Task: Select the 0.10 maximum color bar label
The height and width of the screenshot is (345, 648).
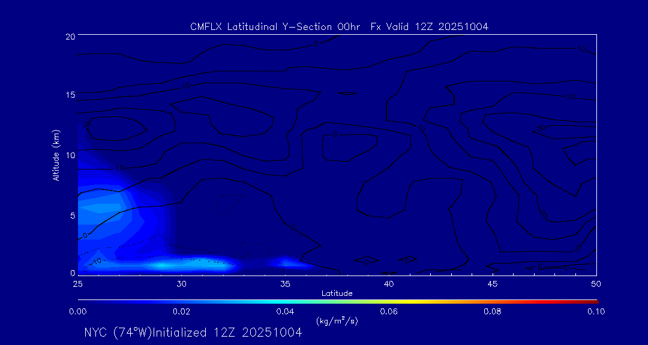Action: coord(595,311)
